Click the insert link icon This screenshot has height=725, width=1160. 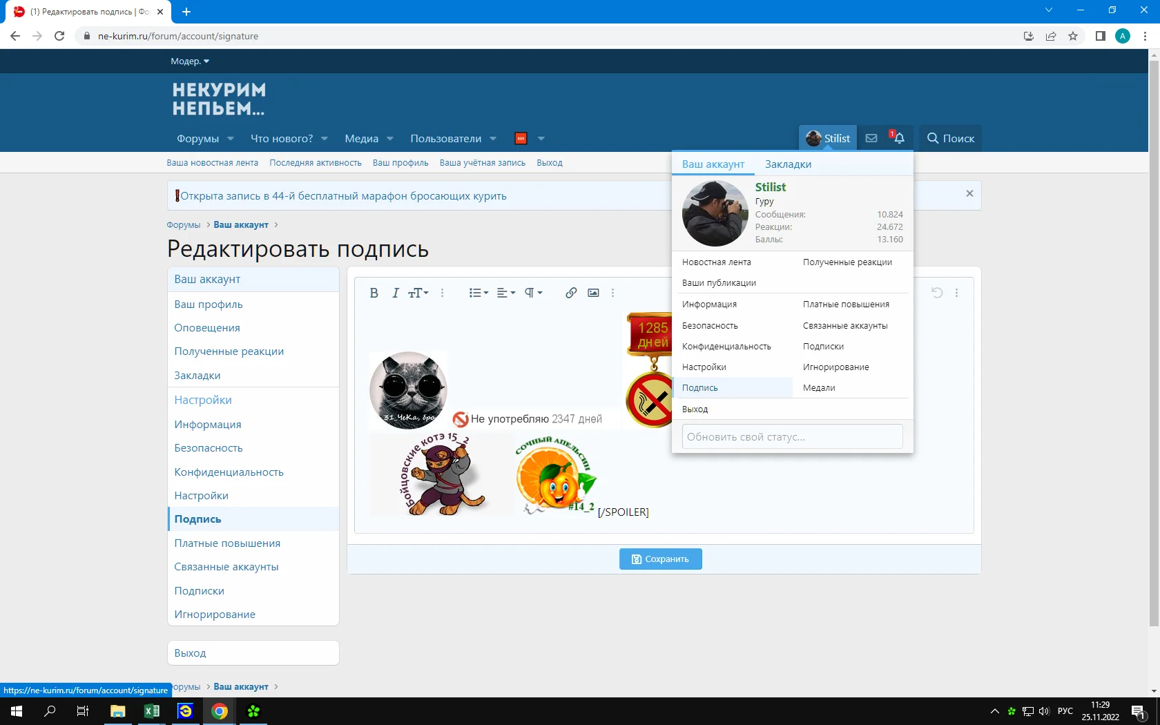(571, 293)
